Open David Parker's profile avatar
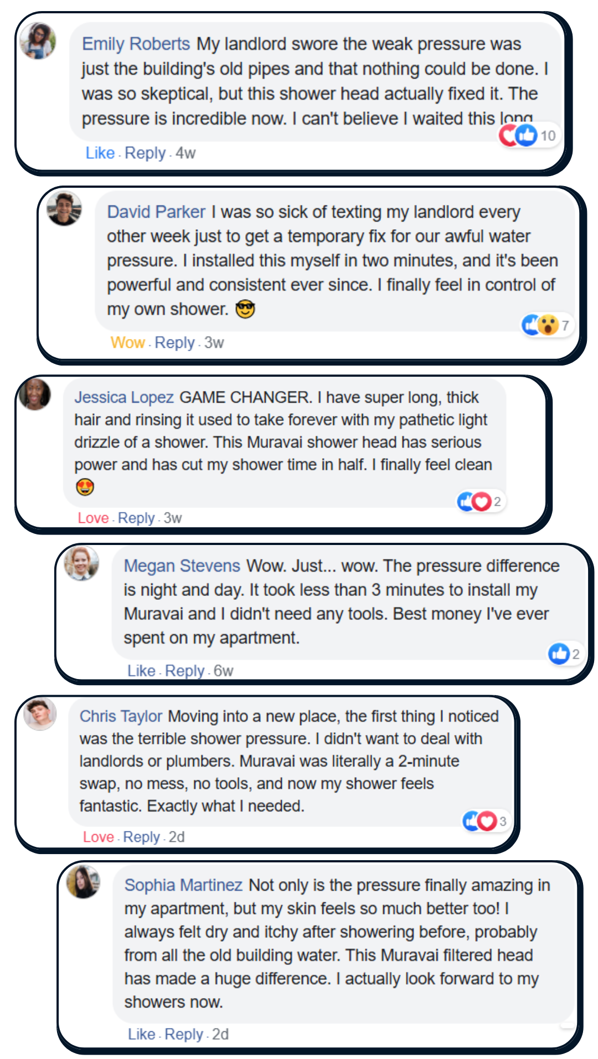 (64, 209)
